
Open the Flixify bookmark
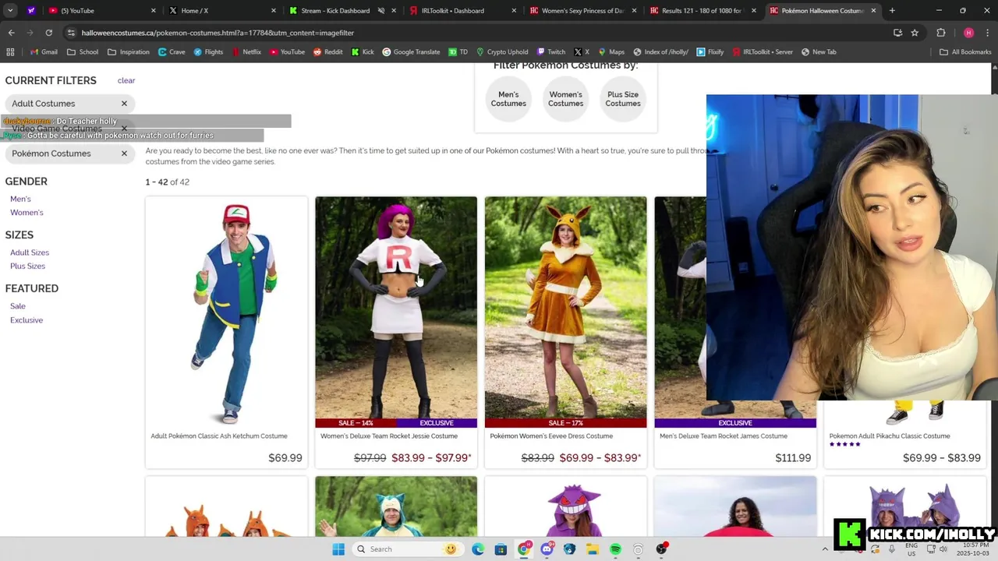click(710, 52)
